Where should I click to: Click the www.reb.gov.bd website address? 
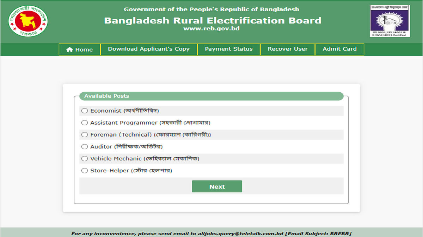click(x=211, y=28)
